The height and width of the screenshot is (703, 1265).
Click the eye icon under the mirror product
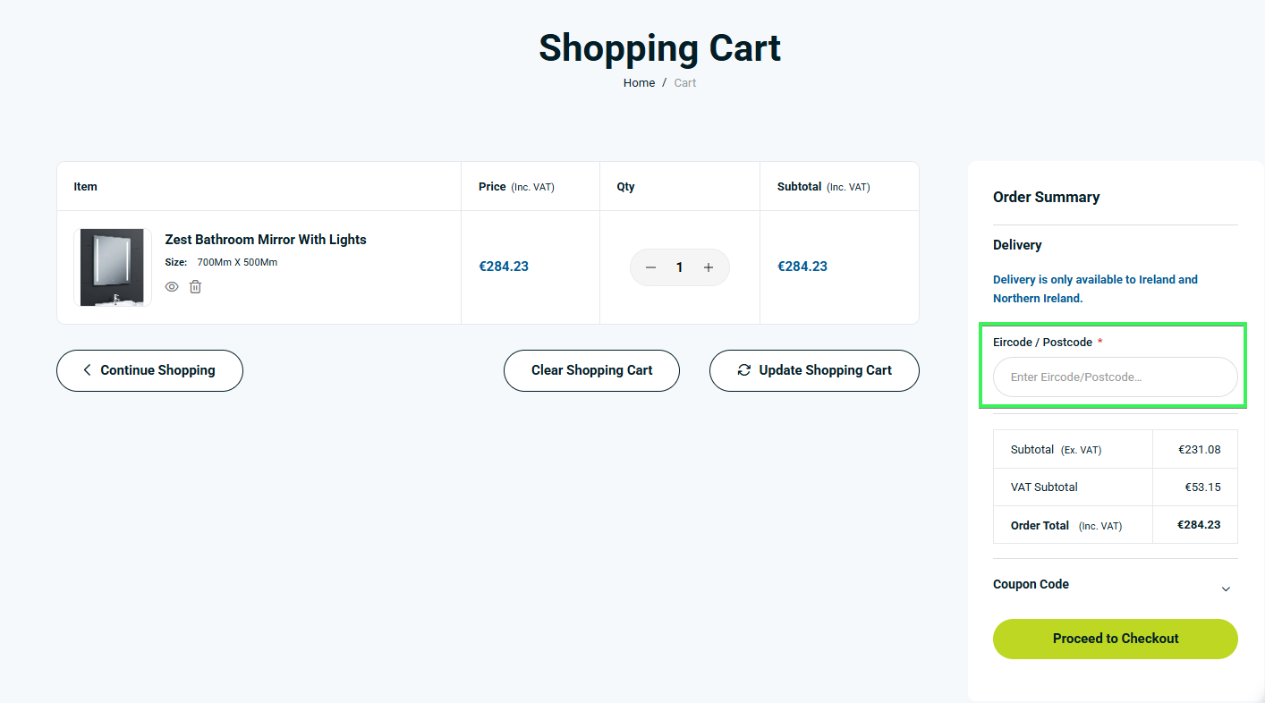tap(172, 287)
